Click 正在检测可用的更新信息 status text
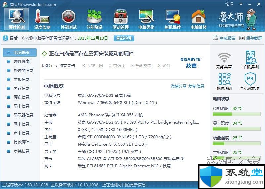265x189 pixels. coord(126,185)
